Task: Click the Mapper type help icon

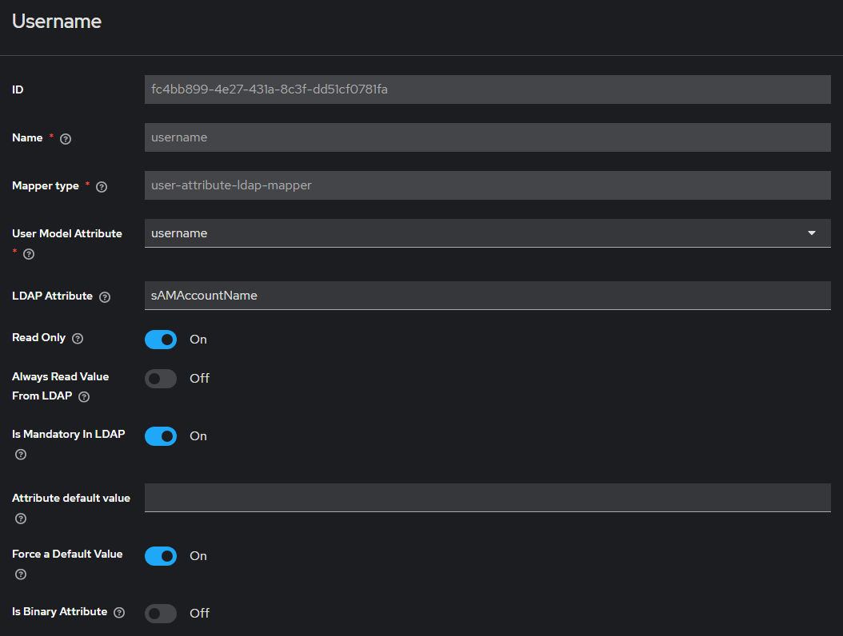Action: 102,187
